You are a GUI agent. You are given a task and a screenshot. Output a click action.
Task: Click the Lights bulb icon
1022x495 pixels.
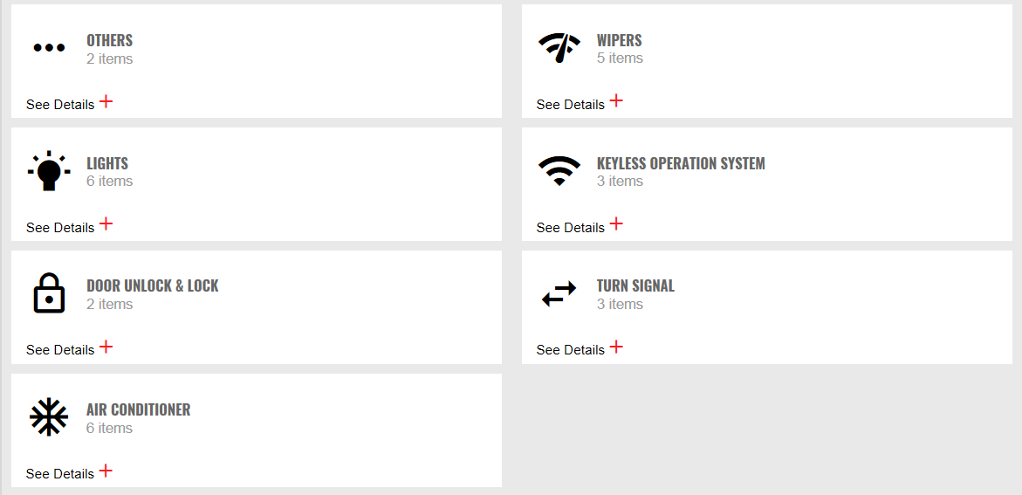(x=49, y=171)
